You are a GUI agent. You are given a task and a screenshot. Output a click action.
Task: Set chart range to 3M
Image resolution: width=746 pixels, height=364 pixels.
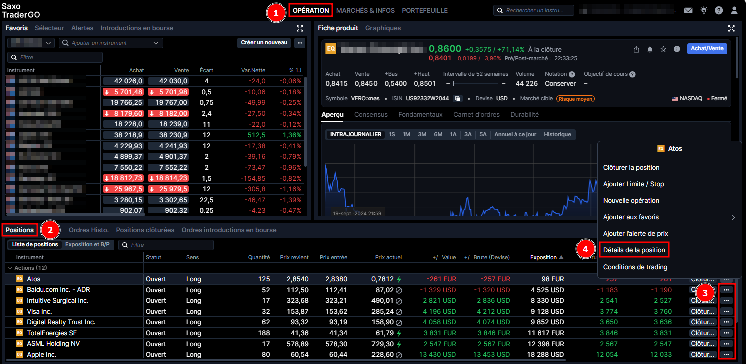tap(422, 134)
